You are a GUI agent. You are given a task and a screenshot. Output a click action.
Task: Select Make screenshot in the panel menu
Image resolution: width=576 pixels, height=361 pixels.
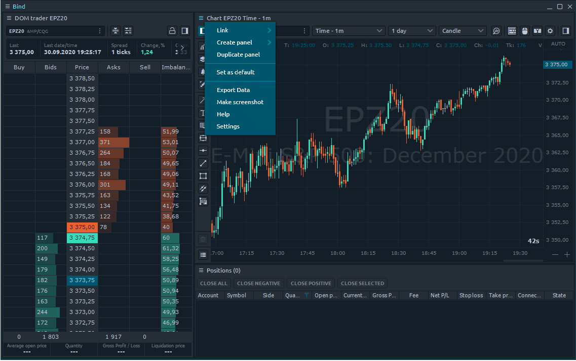pyautogui.click(x=240, y=102)
